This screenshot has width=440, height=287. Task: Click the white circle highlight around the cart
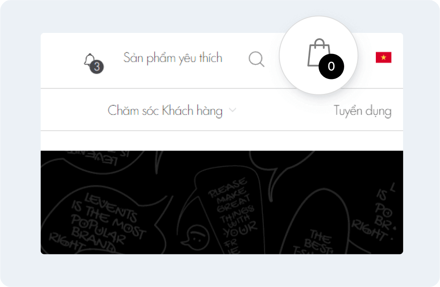click(319, 55)
